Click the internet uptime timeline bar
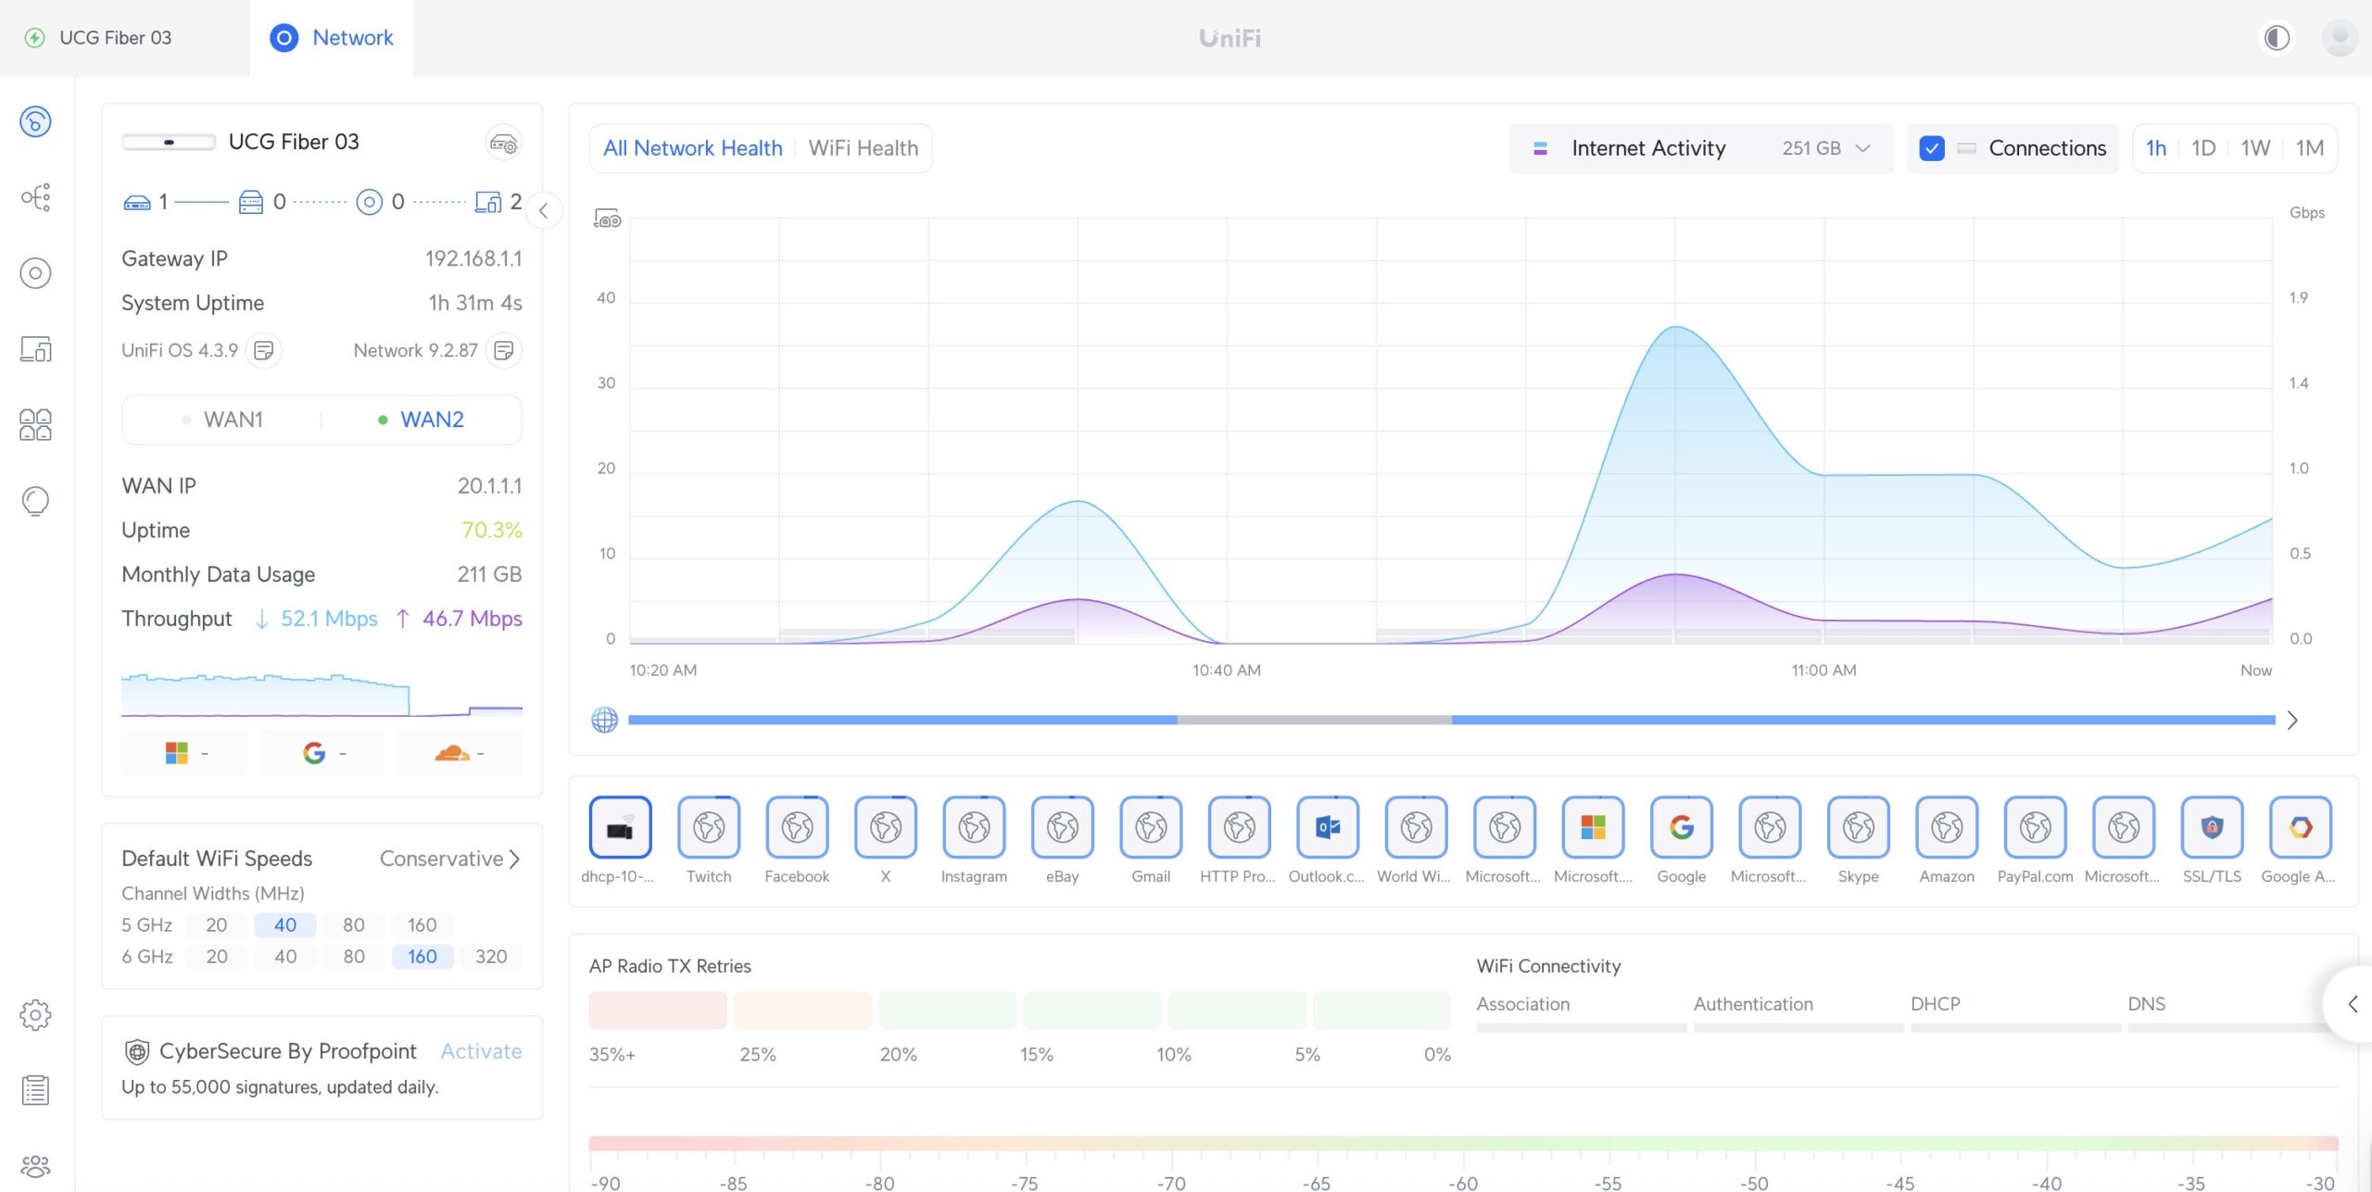The height and width of the screenshot is (1192, 2372). tap(1450, 720)
